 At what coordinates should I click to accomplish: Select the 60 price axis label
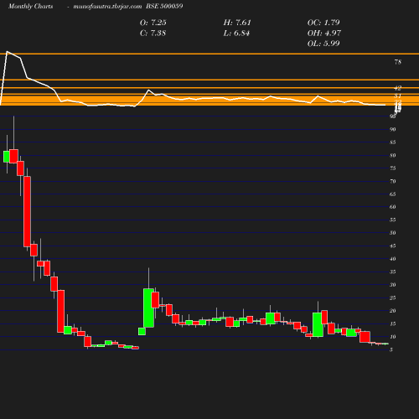click(x=393, y=207)
